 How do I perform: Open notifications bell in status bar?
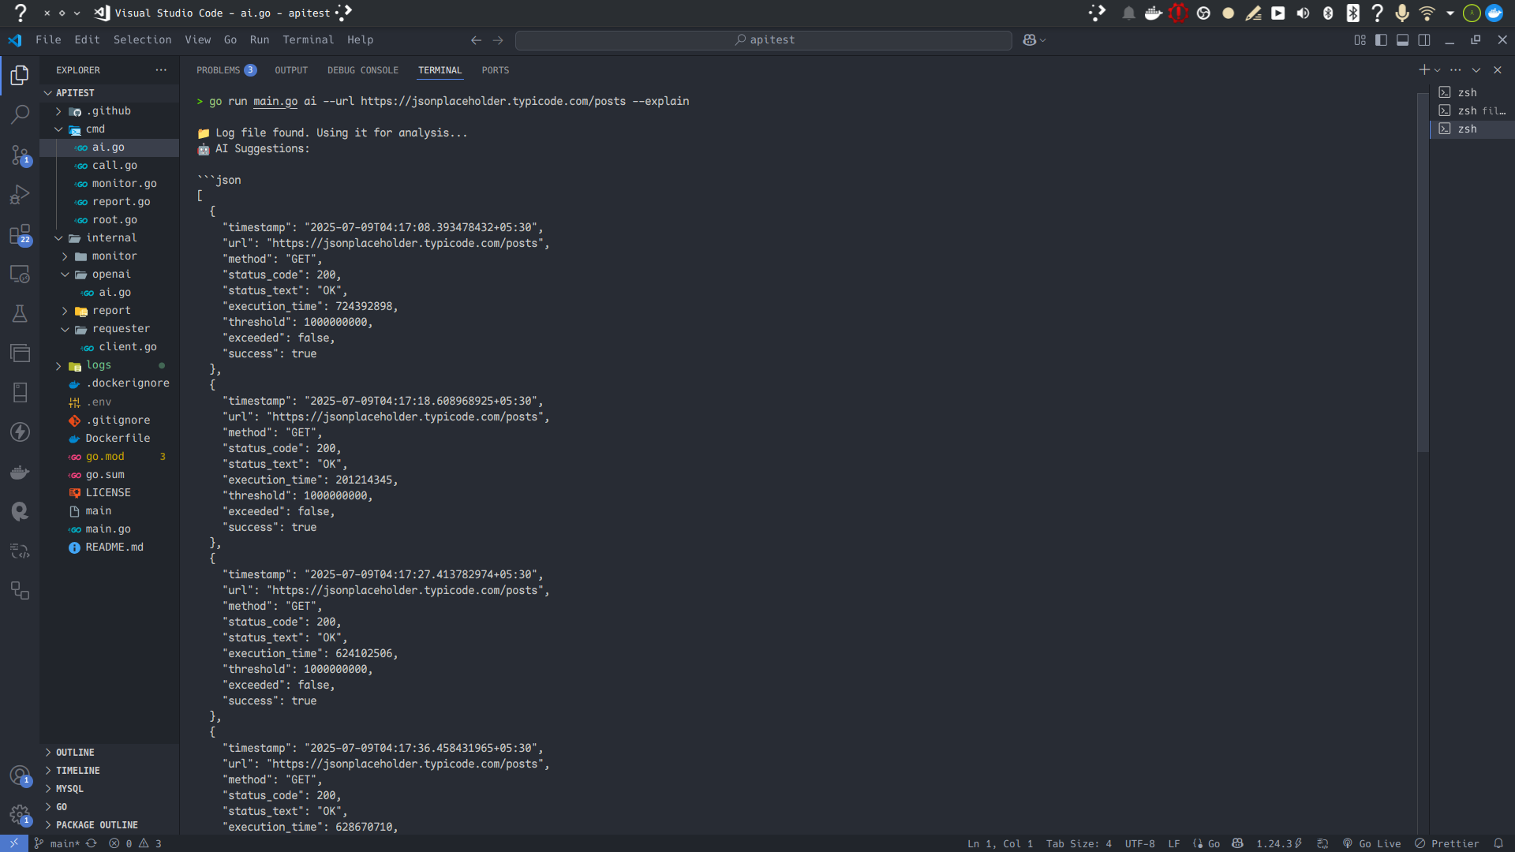(x=1498, y=843)
